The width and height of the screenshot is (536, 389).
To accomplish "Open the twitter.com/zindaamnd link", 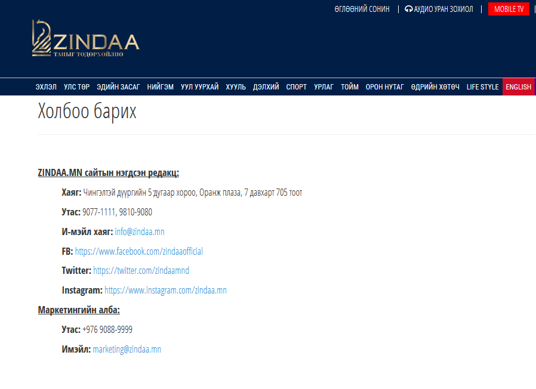I will pos(141,271).
